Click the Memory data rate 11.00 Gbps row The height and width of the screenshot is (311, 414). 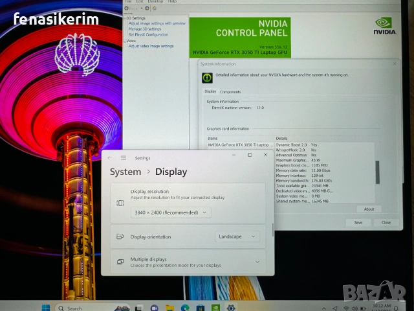click(x=325, y=170)
